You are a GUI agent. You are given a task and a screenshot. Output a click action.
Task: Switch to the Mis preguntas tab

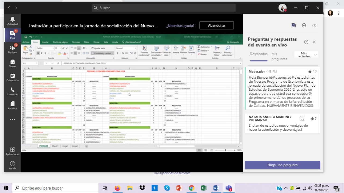click(x=279, y=56)
